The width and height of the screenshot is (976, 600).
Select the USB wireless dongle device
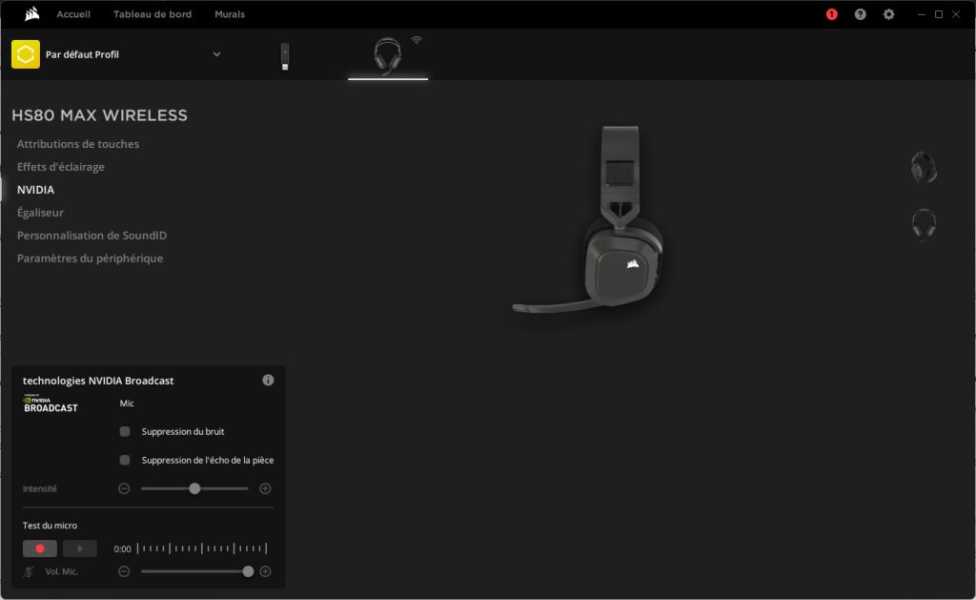point(284,56)
